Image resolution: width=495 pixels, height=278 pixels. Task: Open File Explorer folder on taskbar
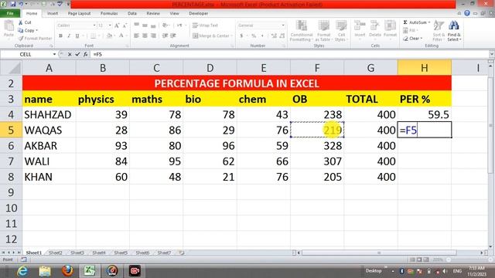point(45,271)
